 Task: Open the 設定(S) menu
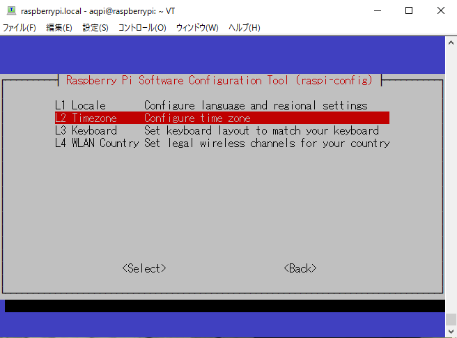[95, 28]
